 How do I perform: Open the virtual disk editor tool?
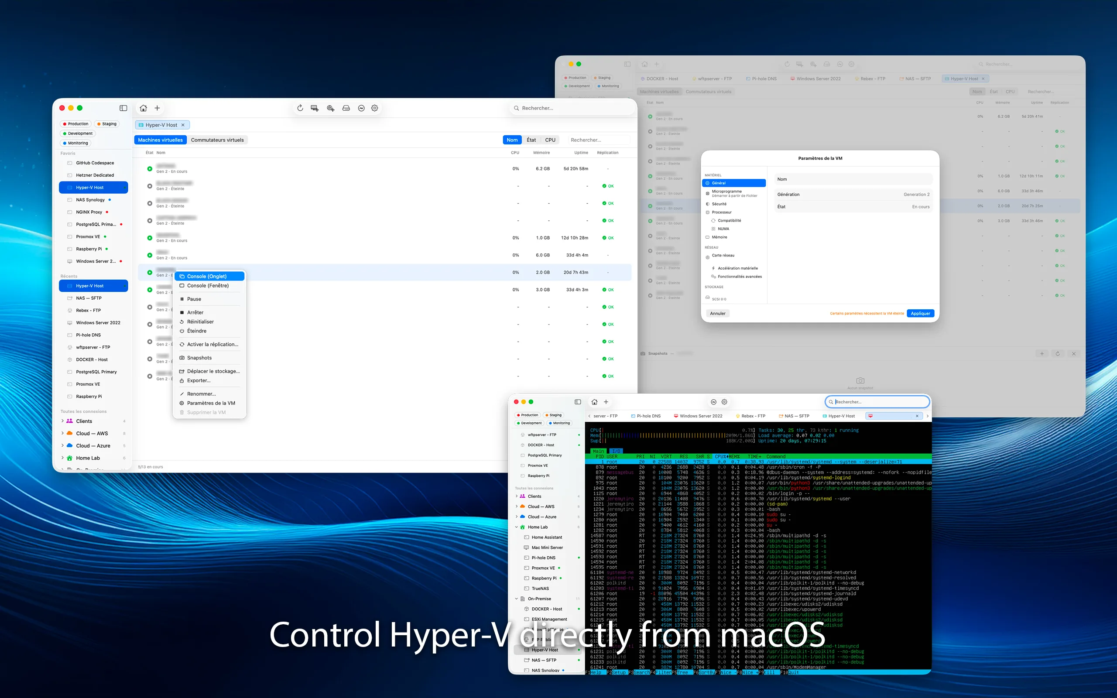[x=346, y=108]
